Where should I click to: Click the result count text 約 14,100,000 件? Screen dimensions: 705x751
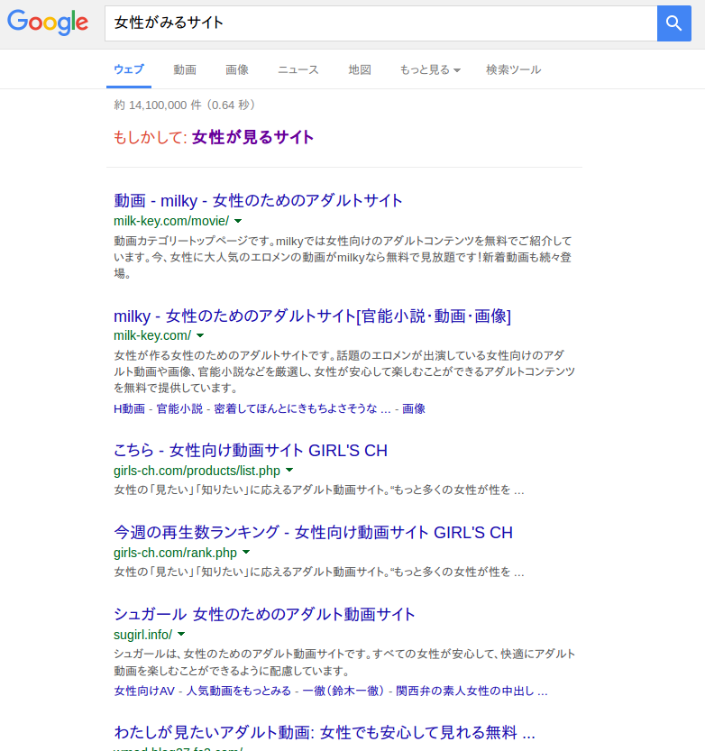(x=158, y=105)
